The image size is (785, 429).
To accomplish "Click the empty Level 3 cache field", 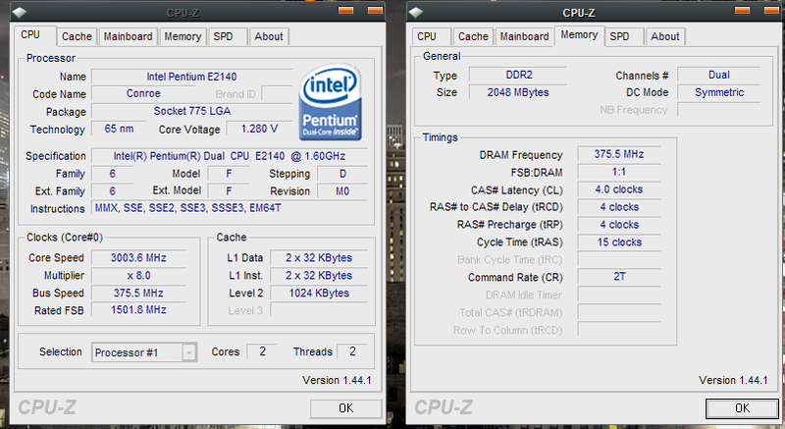I will pyautogui.click(x=319, y=310).
